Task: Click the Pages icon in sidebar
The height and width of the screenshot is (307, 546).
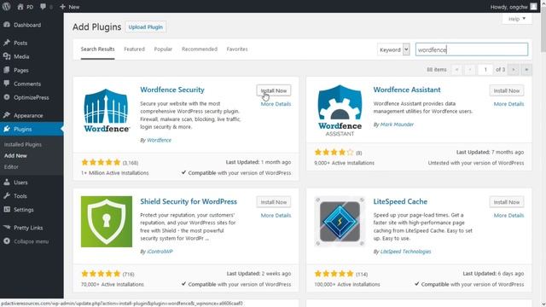Action: pyautogui.click(x=7, y=70)
